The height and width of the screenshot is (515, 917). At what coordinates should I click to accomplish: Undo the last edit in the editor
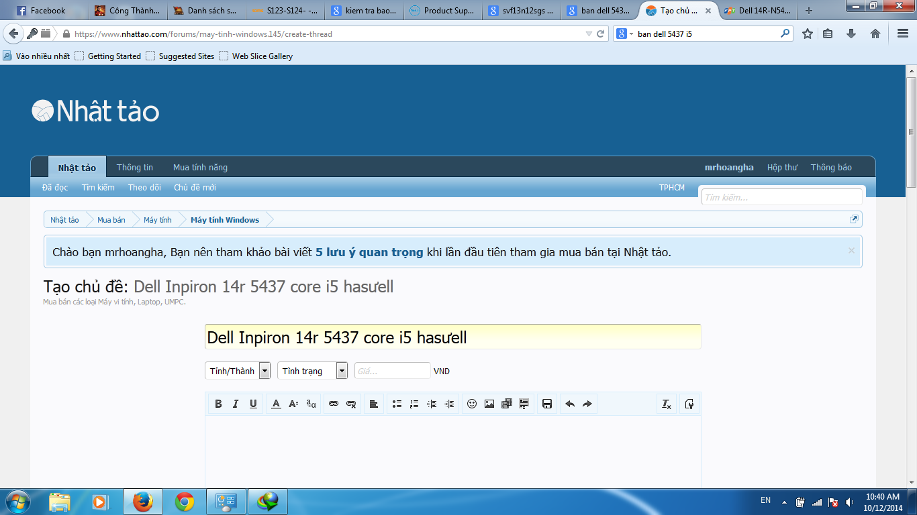[x=570, y=404]
